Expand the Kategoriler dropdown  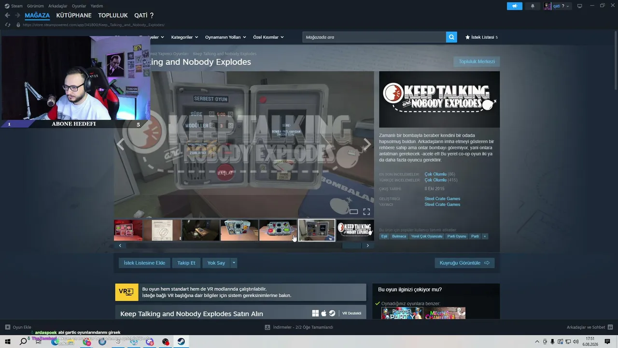(x=184, y=37)
